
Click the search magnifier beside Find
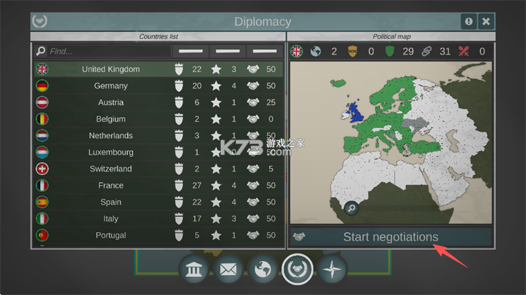point(41,51)
